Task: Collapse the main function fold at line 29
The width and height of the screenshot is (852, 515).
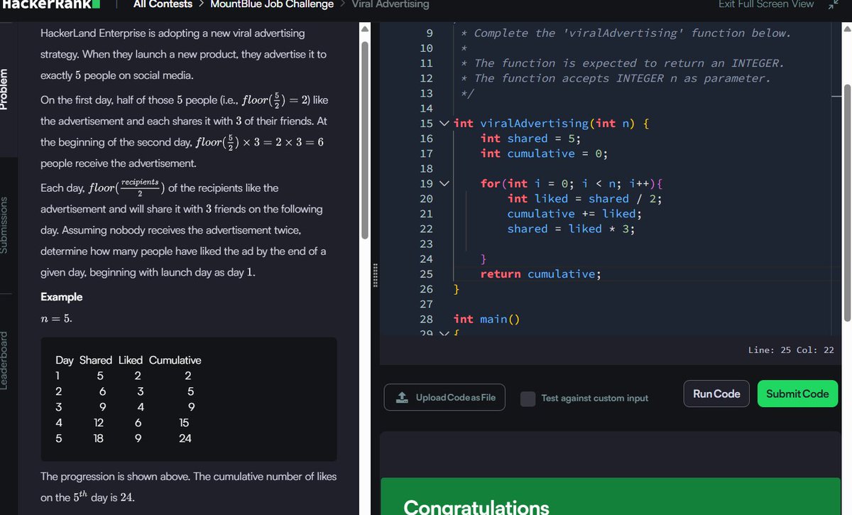Action: coord(444,333)
